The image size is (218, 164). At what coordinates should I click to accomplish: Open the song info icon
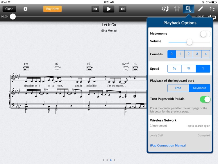click(x=25, y=9)
